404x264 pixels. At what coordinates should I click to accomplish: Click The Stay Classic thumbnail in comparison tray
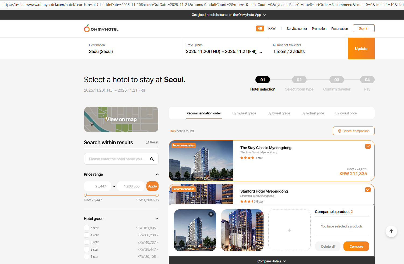[x=195, y=230]
